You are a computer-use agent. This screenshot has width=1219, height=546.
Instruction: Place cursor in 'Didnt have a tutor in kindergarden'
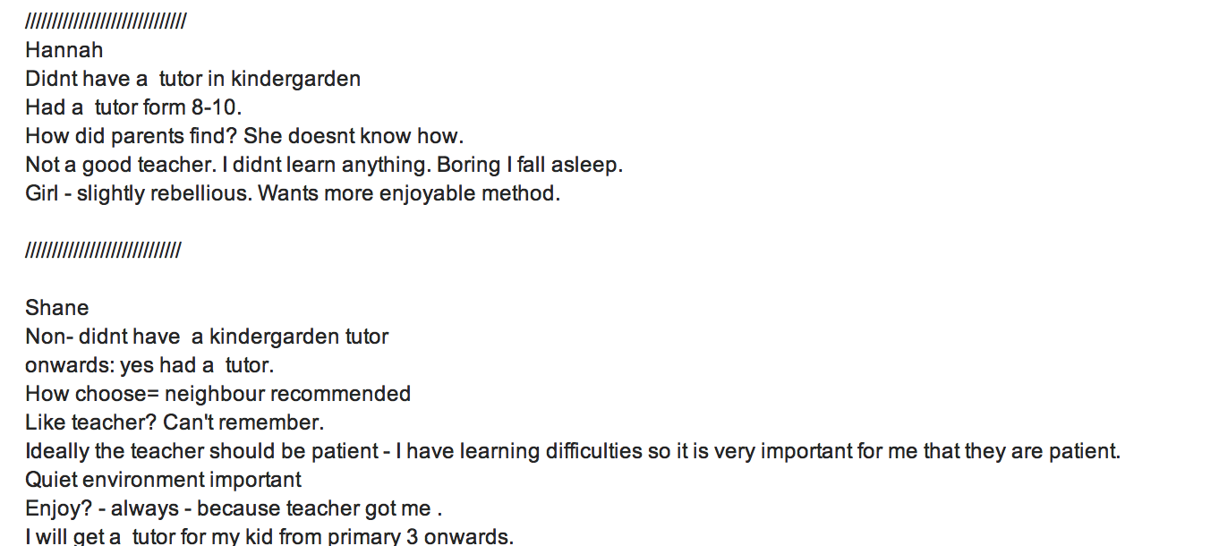pos(193,79)
